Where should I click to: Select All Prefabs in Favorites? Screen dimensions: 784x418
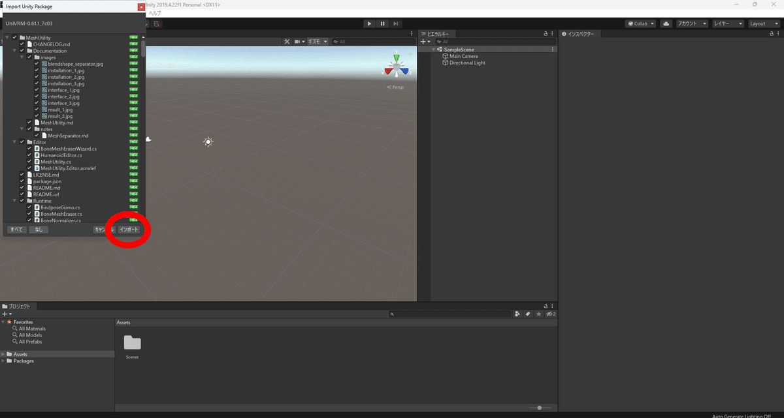[x=30, y=342]
